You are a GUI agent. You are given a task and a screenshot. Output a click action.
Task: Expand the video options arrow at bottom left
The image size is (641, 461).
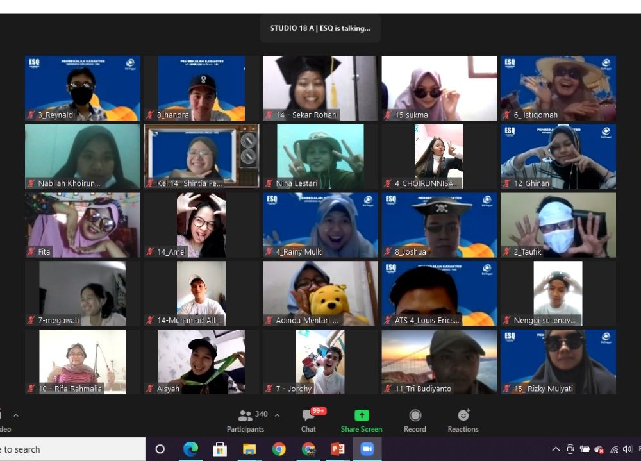click(16, 415)
